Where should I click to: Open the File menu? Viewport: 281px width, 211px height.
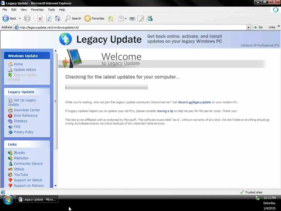coord(5,10)
